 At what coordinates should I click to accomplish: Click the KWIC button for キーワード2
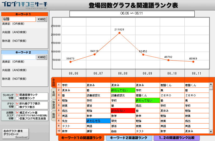[x=42, y=57]
